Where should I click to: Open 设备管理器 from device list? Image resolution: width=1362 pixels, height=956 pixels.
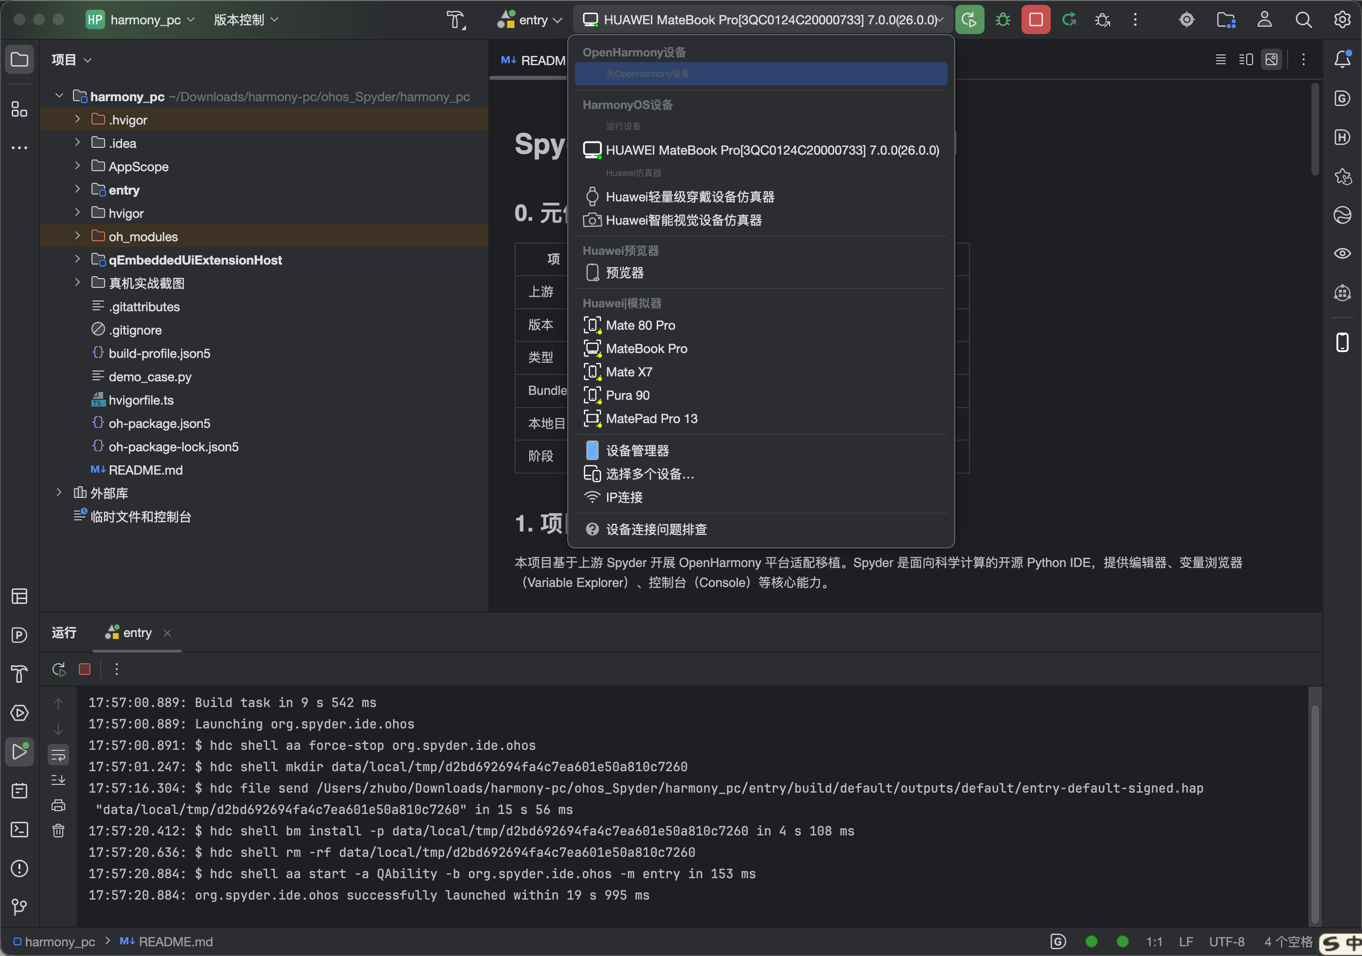pos(761,451)
